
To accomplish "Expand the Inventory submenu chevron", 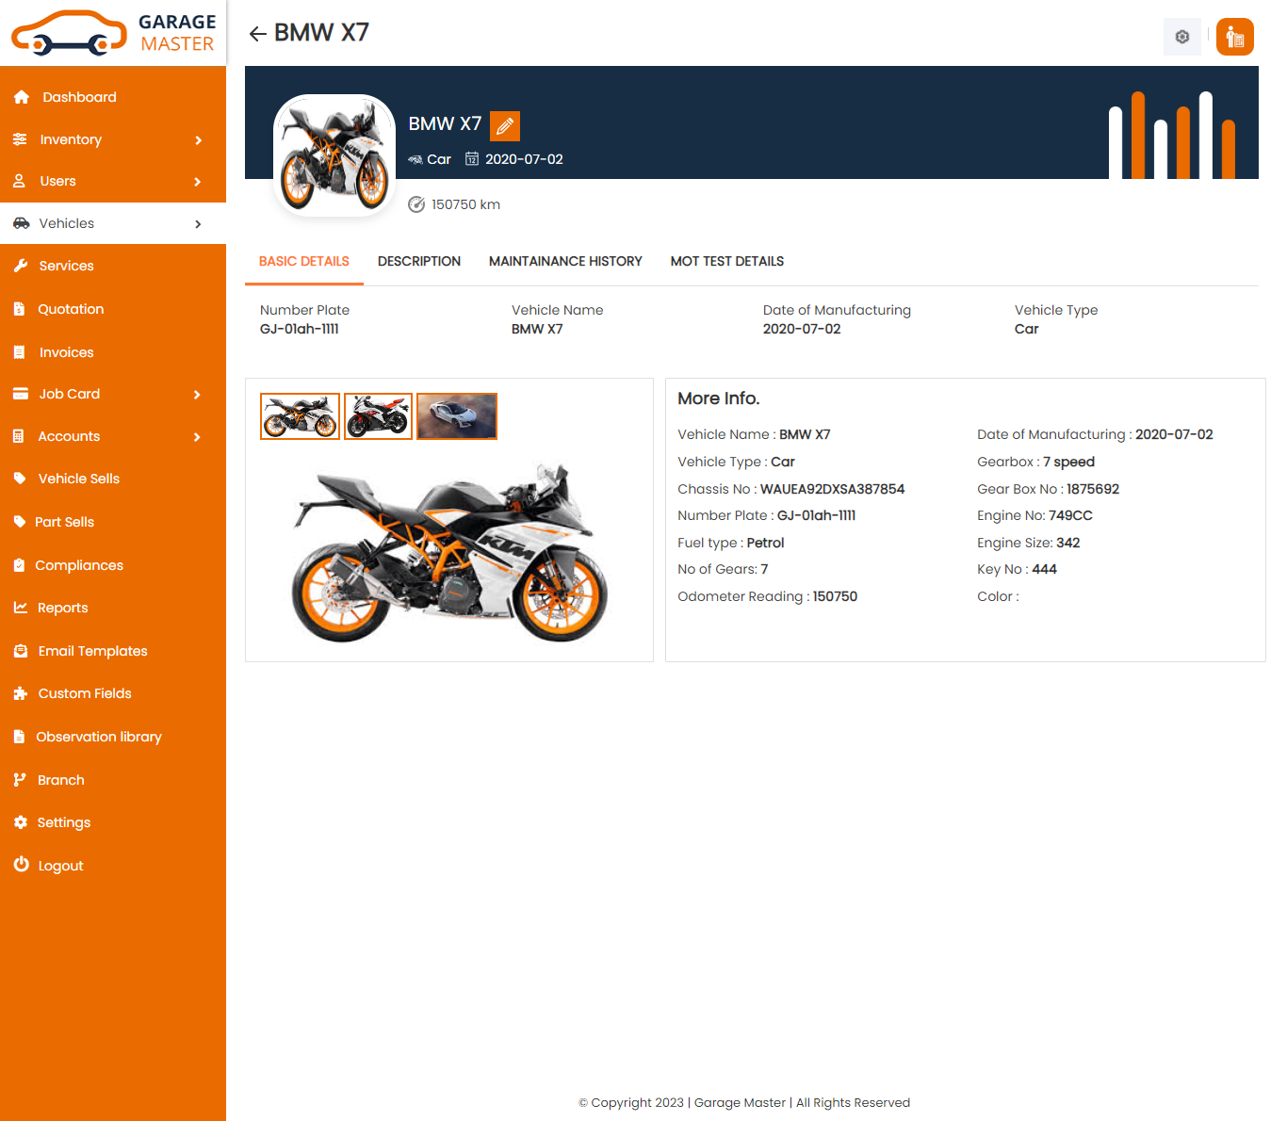I will pyautogui.click(x=198, y=139).
